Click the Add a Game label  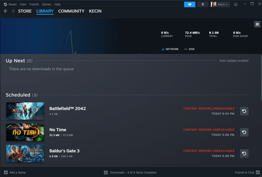point(18,172)
